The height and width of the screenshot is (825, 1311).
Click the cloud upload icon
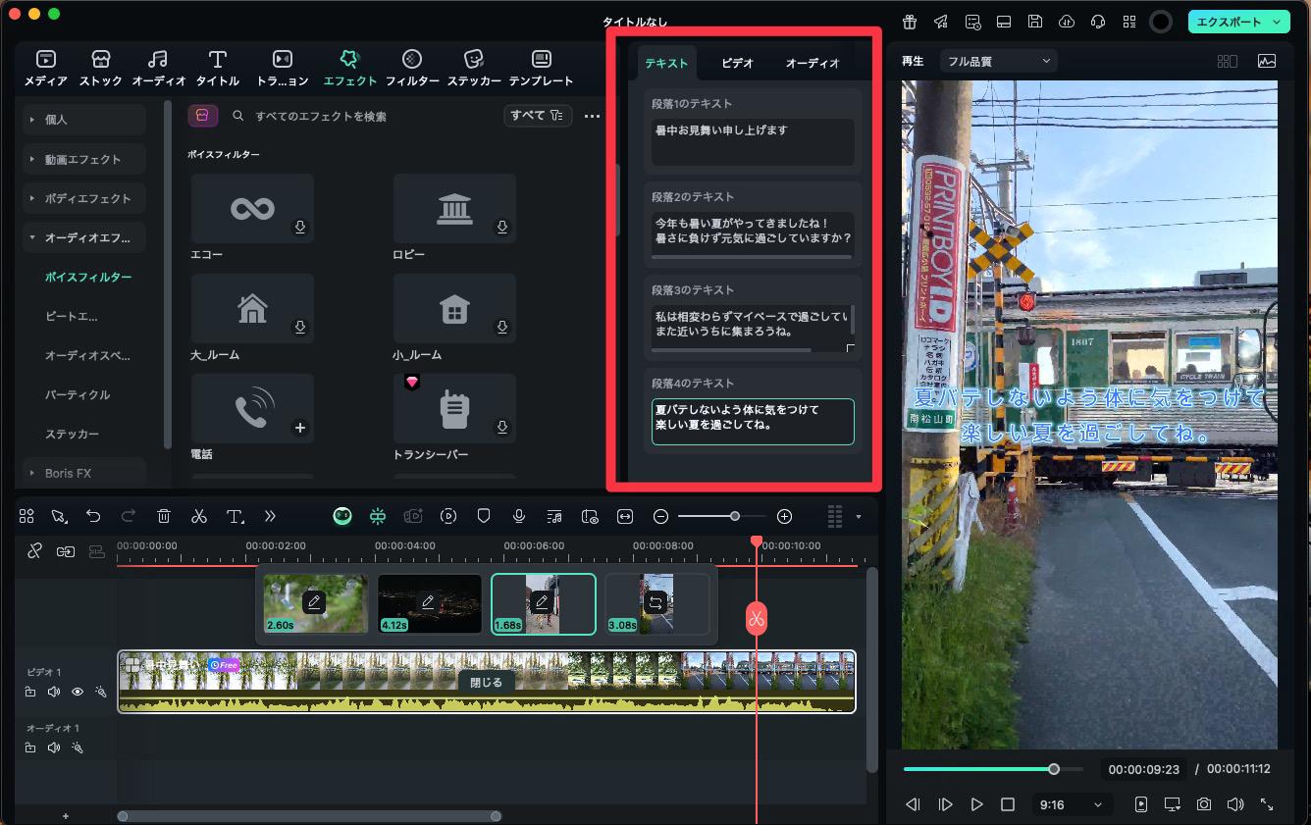[1067, 22]
